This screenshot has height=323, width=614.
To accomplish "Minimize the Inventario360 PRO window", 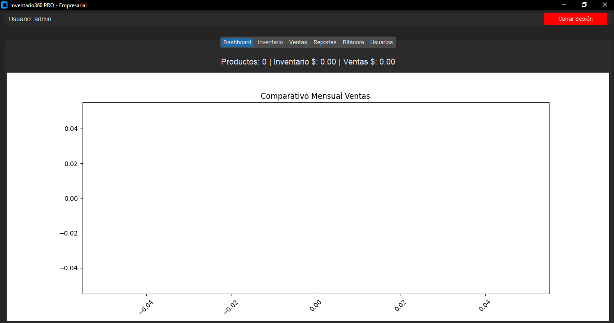I will point(563,5).
